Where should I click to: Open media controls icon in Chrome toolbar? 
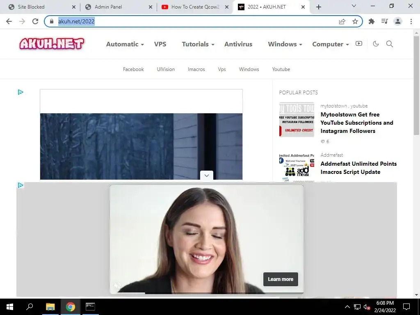pos(385,21)
